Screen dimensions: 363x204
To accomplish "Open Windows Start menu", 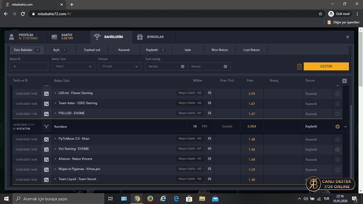I will (x=6, y=199).
